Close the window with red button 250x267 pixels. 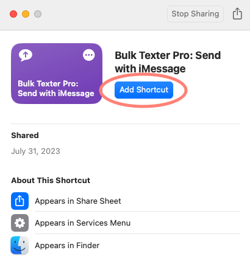click(13, 14)
